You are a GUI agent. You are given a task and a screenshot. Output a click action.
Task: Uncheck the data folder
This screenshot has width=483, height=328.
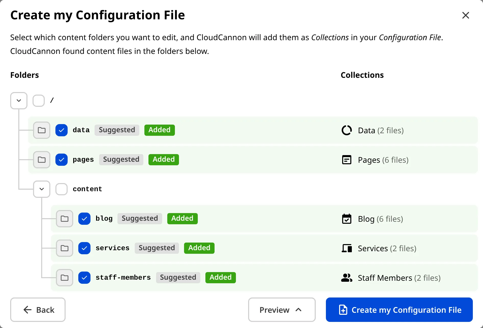coord(61,130)
